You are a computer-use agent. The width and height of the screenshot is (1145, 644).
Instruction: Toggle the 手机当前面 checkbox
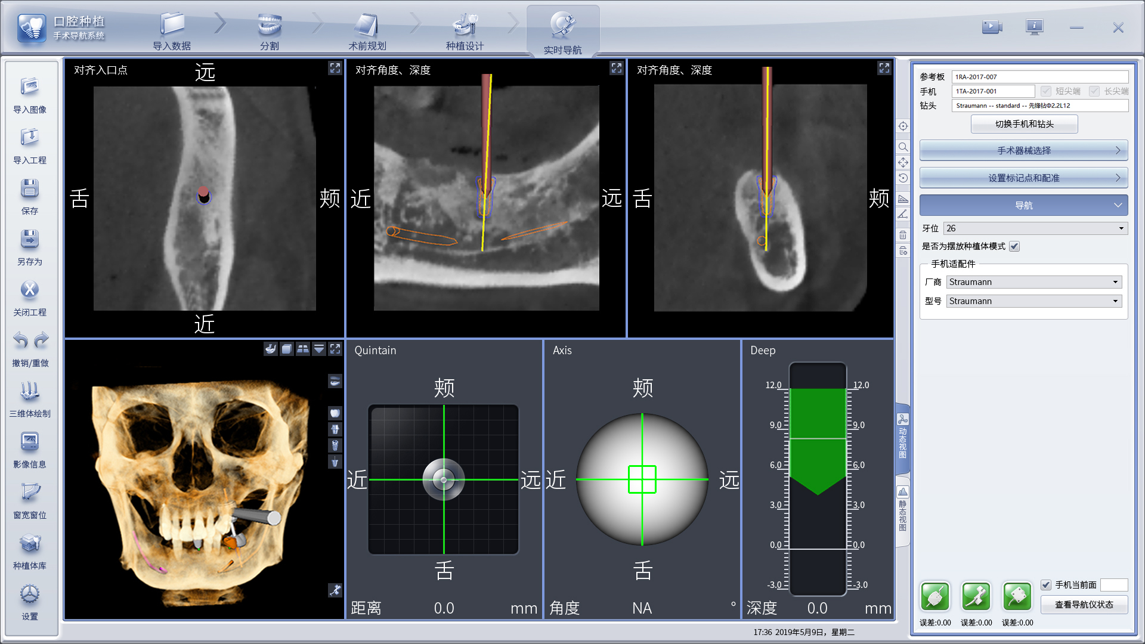point(1046,585)
